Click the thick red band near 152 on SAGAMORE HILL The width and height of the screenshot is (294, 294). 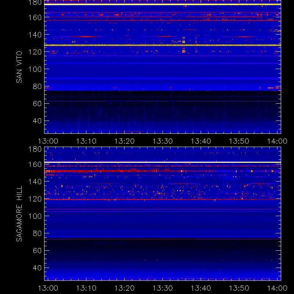tap(162, 171)
